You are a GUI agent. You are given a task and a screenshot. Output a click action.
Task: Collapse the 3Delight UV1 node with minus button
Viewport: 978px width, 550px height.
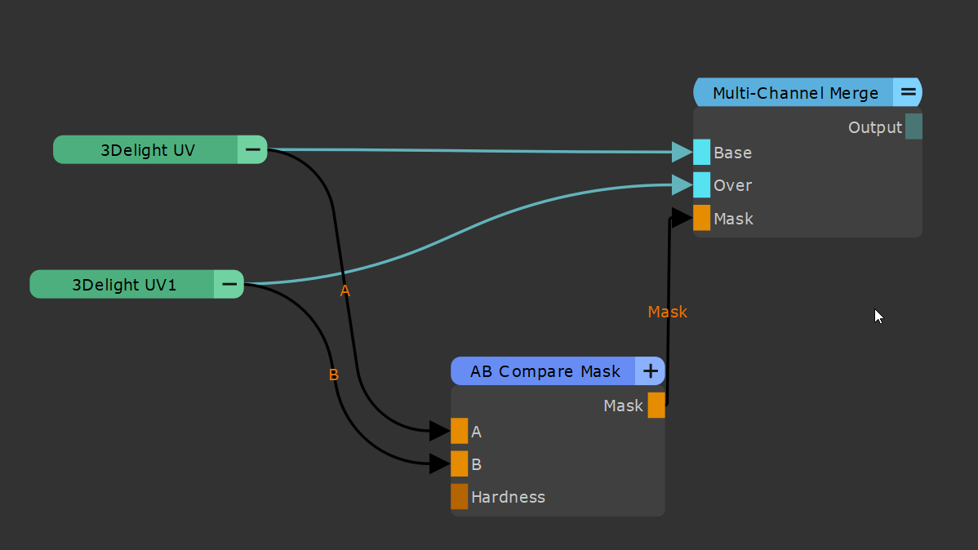pyautogui.click(x=229, y=285)
